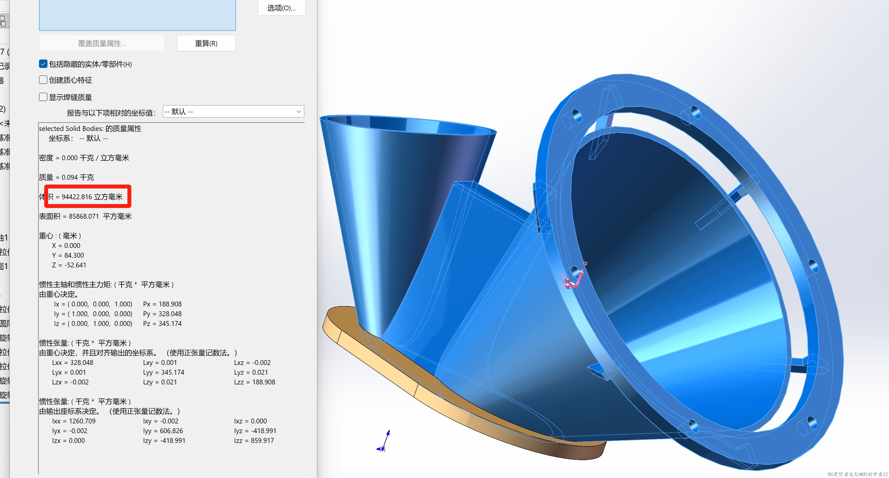889x478 pixels.
Task: Click the 覆盖质量属性... button
Action: [x=101, y=43]
